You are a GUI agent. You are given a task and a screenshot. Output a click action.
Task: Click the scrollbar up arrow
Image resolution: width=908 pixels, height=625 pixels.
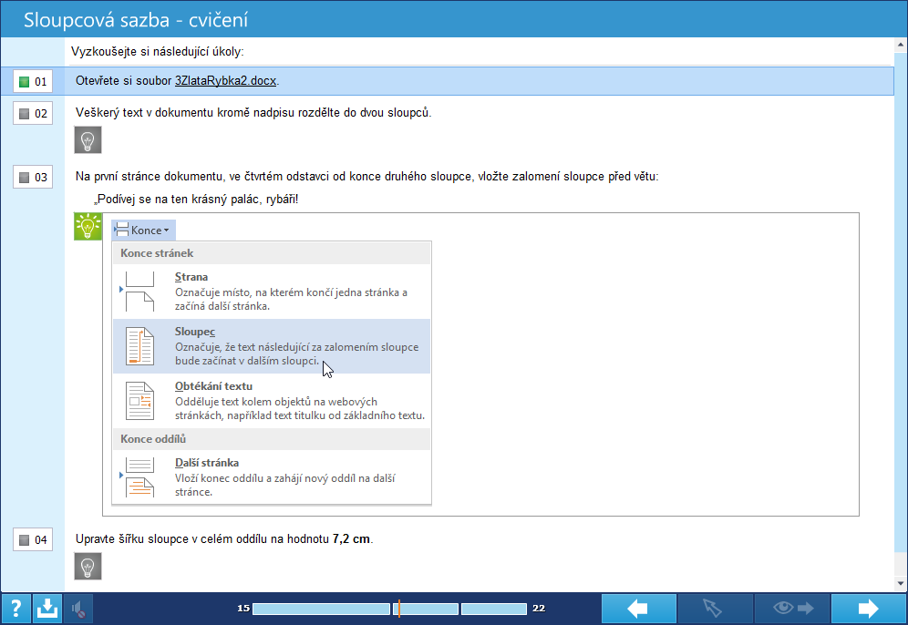click(901, 45)
